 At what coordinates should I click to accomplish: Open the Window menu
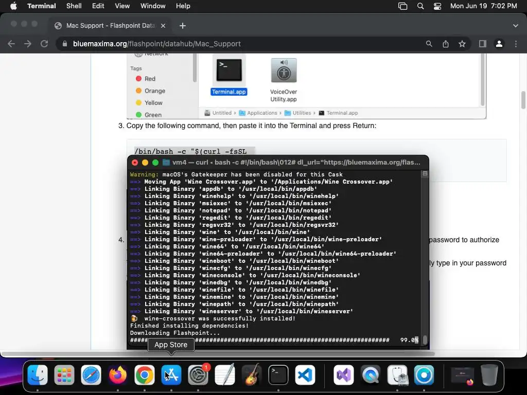153,6
